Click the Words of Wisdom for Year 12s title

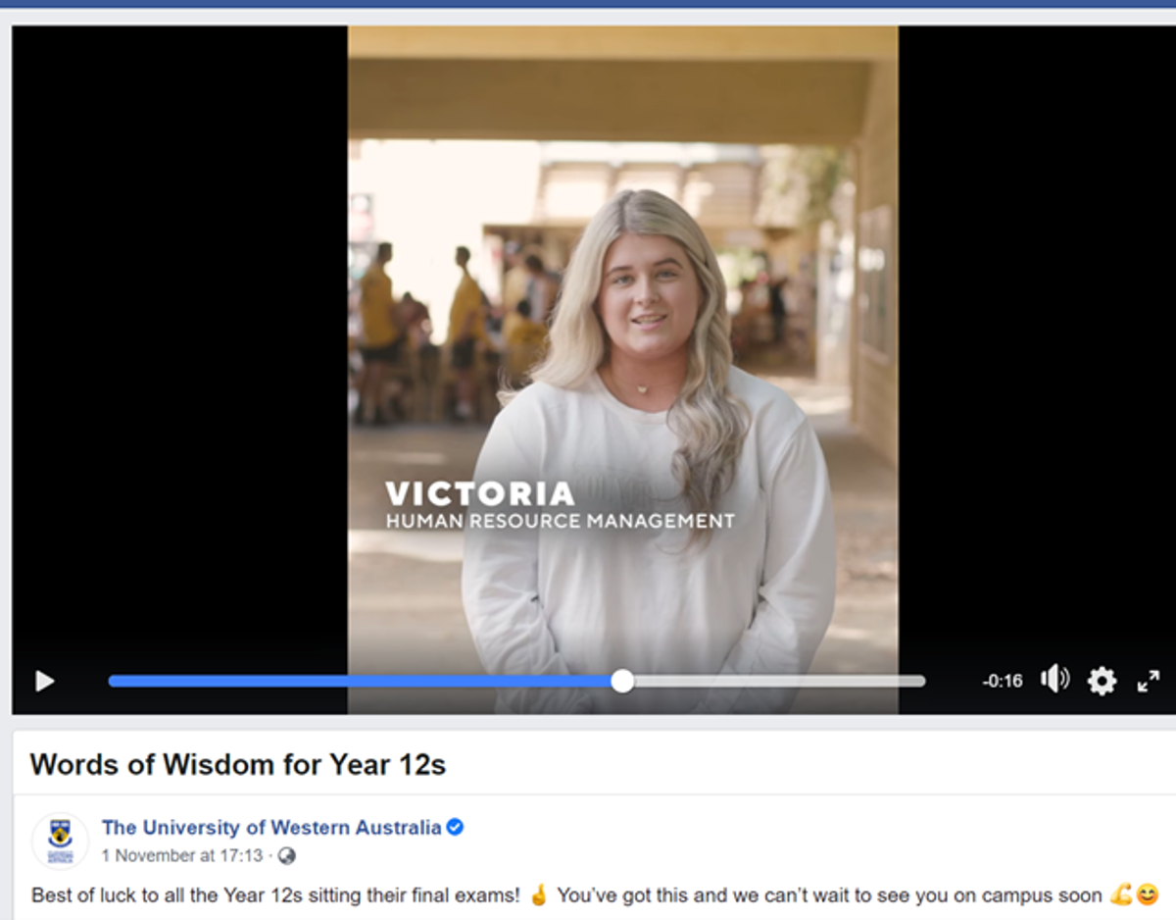pos(238,764)
